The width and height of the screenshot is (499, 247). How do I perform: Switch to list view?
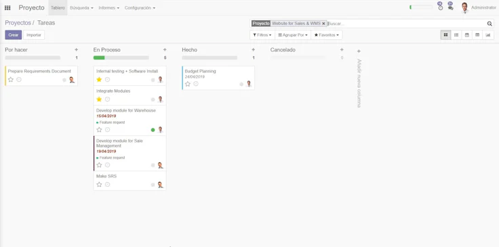[456, 35]
